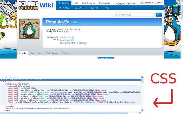Click Penguin-Pal's pirate penguin avatar
Viewport: 183px width, 114px height.
[29, 28]
